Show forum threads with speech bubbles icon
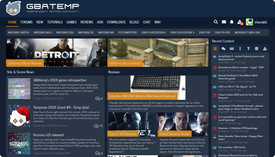The width and height of the screenshot is (275, 157). (x=224, y=49)
